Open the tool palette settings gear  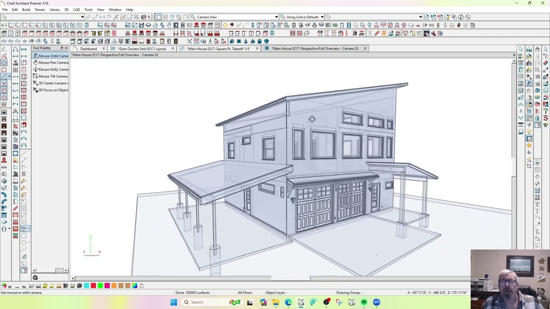(35, 278)
